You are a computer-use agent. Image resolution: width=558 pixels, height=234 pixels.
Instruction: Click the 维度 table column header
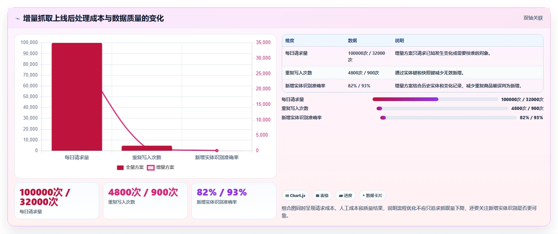point(290,41)
